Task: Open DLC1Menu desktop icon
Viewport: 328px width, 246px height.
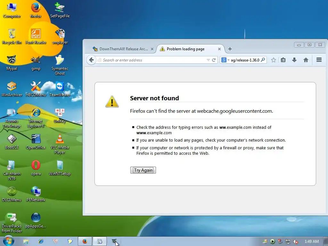Action: pyautogui.click(x=12, y=194)
